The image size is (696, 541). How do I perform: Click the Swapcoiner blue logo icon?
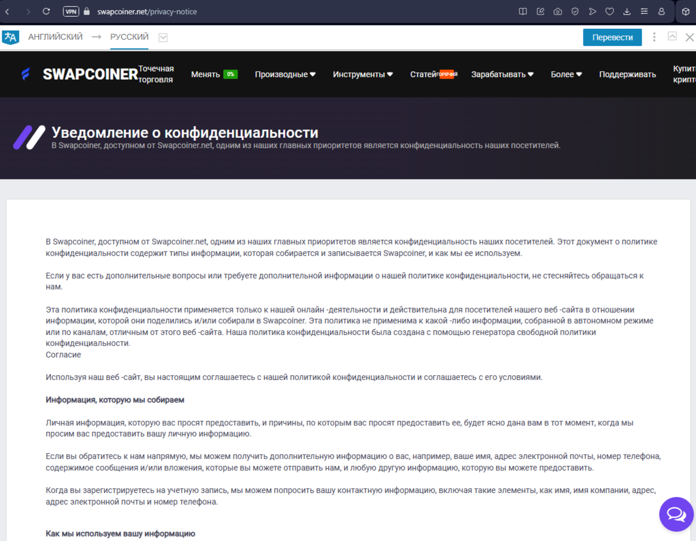tap(25, 74)
